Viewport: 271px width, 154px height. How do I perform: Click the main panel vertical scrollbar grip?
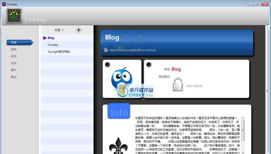click(267, 91)
